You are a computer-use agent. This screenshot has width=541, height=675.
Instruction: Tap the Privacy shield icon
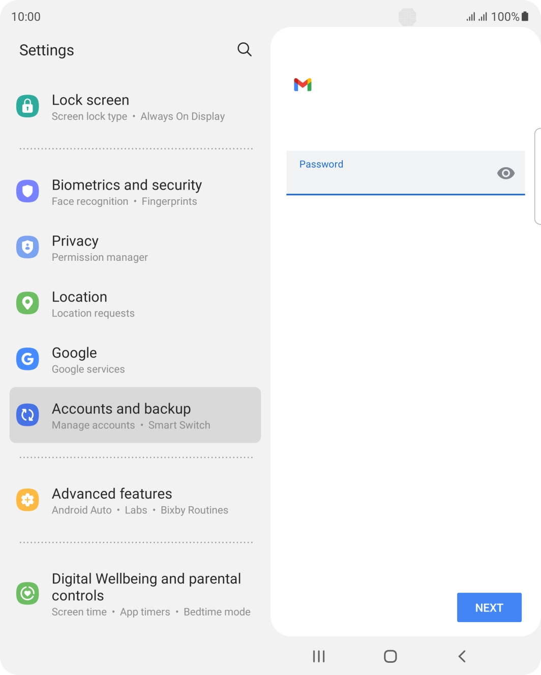coord(27,247)
